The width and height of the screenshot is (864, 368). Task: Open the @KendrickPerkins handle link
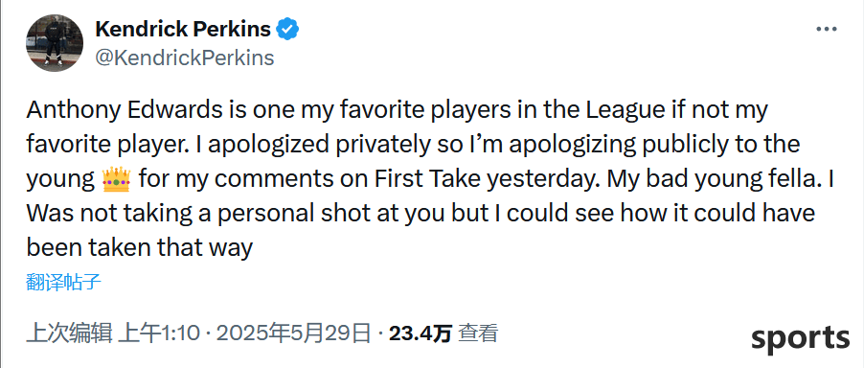pyautogui.click(x=185, y=57)
